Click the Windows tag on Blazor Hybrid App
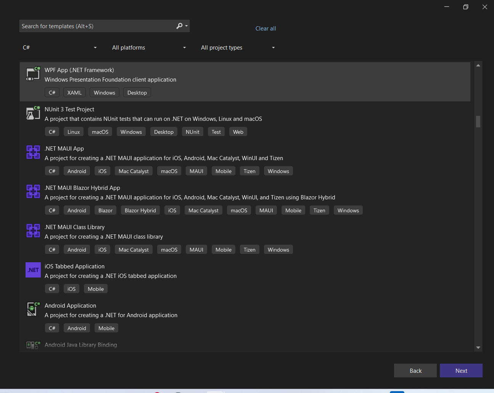 pos(348,210)
